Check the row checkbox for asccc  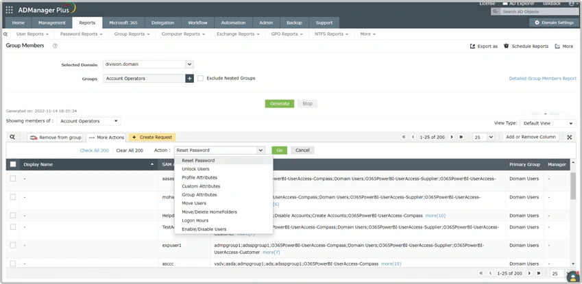pos(13,263)
